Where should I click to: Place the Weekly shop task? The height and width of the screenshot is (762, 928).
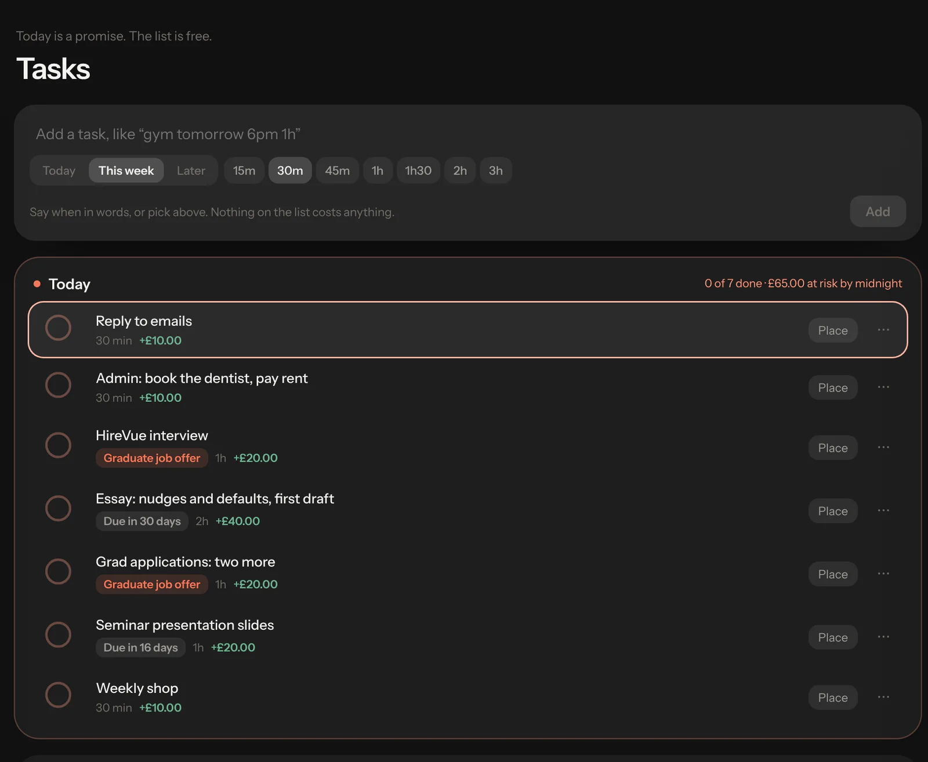point(833,698)
